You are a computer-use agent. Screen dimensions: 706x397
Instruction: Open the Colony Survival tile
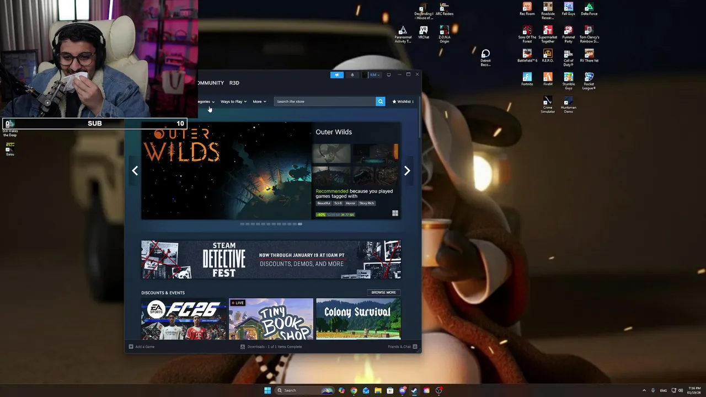(x=359, y=319)
